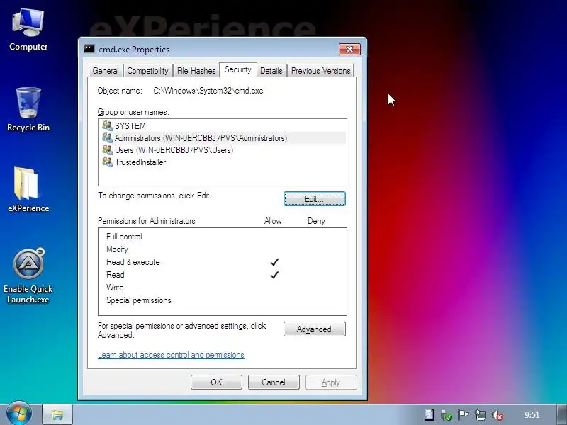The height and width of the screenshot is (425, 567).
Task: Click the first tray icon left of the shield
Action: point(430,415)
